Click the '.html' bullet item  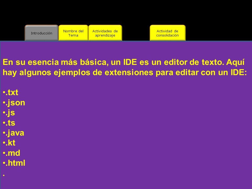pos(14,163)
